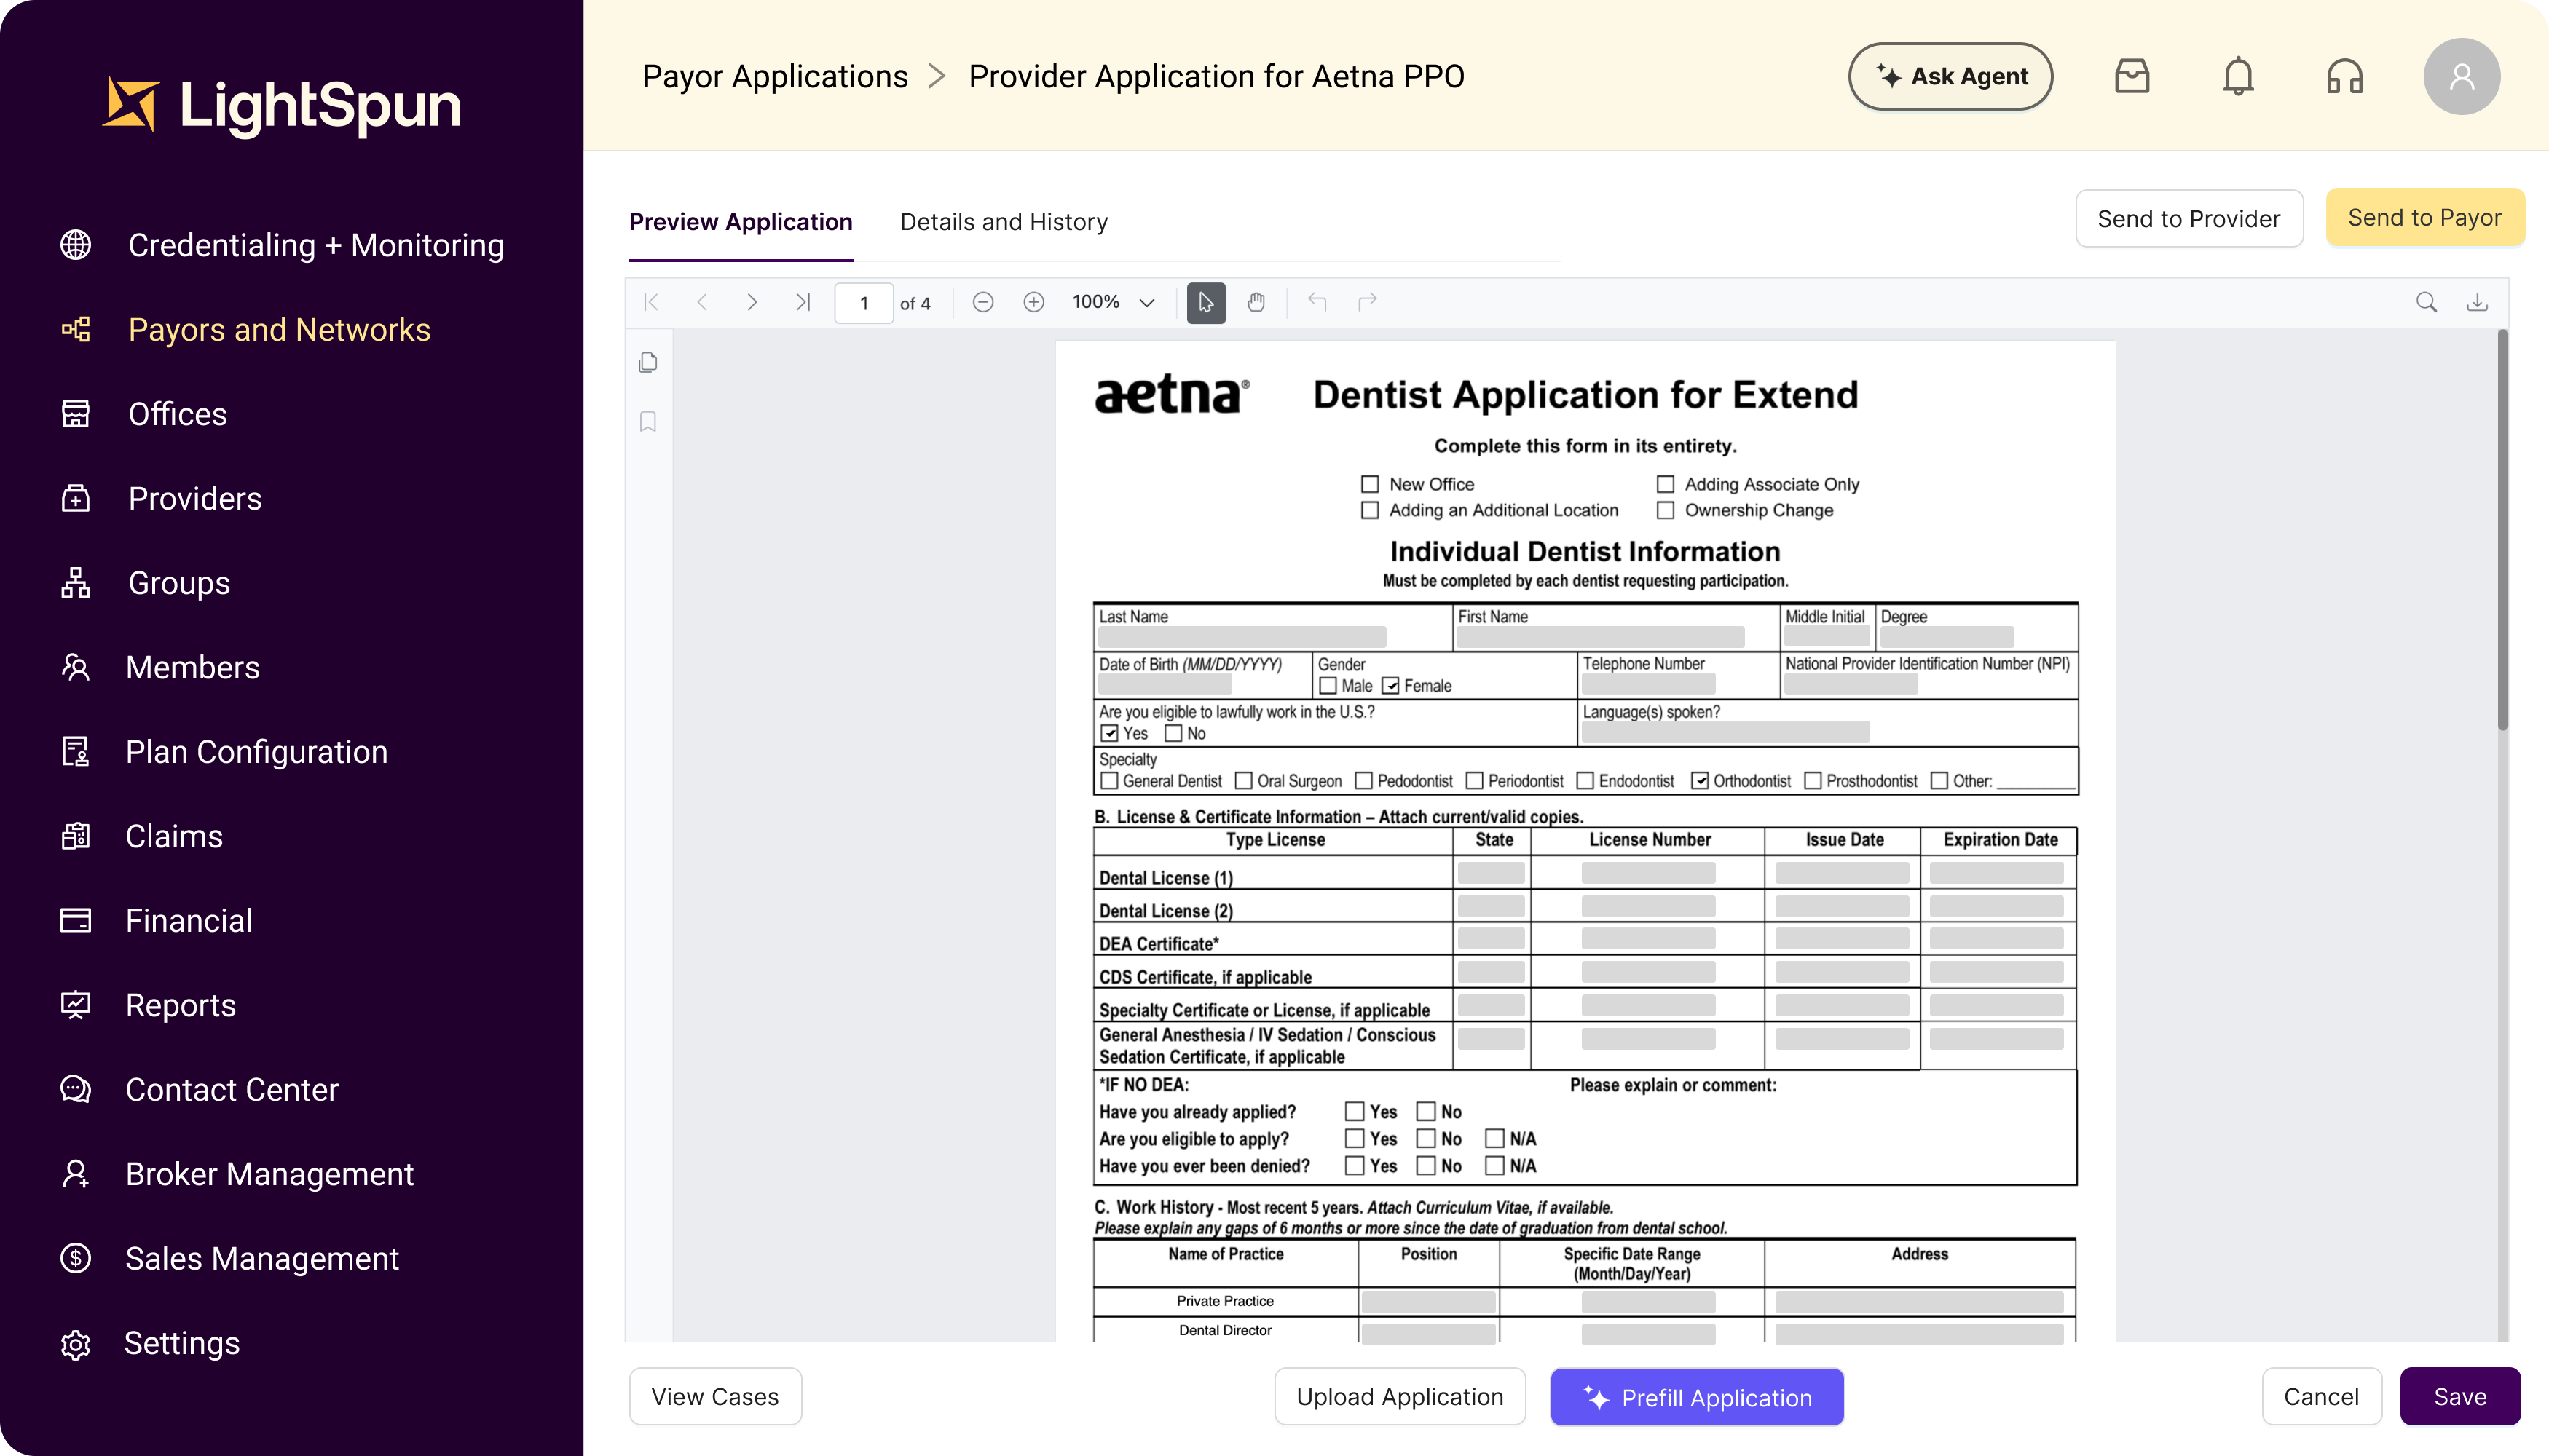Click the Sales Management dollar icon

coord(76,1258)
